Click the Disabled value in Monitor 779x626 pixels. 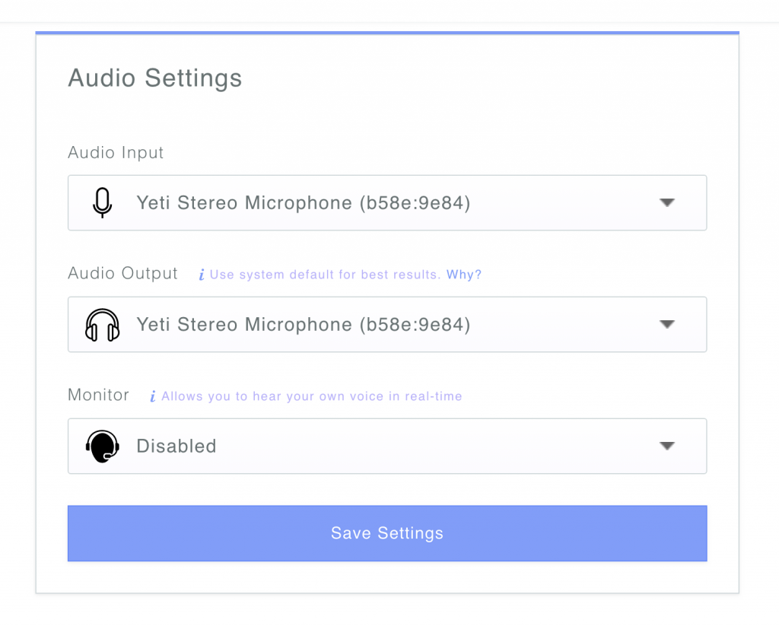pos(176,446)
